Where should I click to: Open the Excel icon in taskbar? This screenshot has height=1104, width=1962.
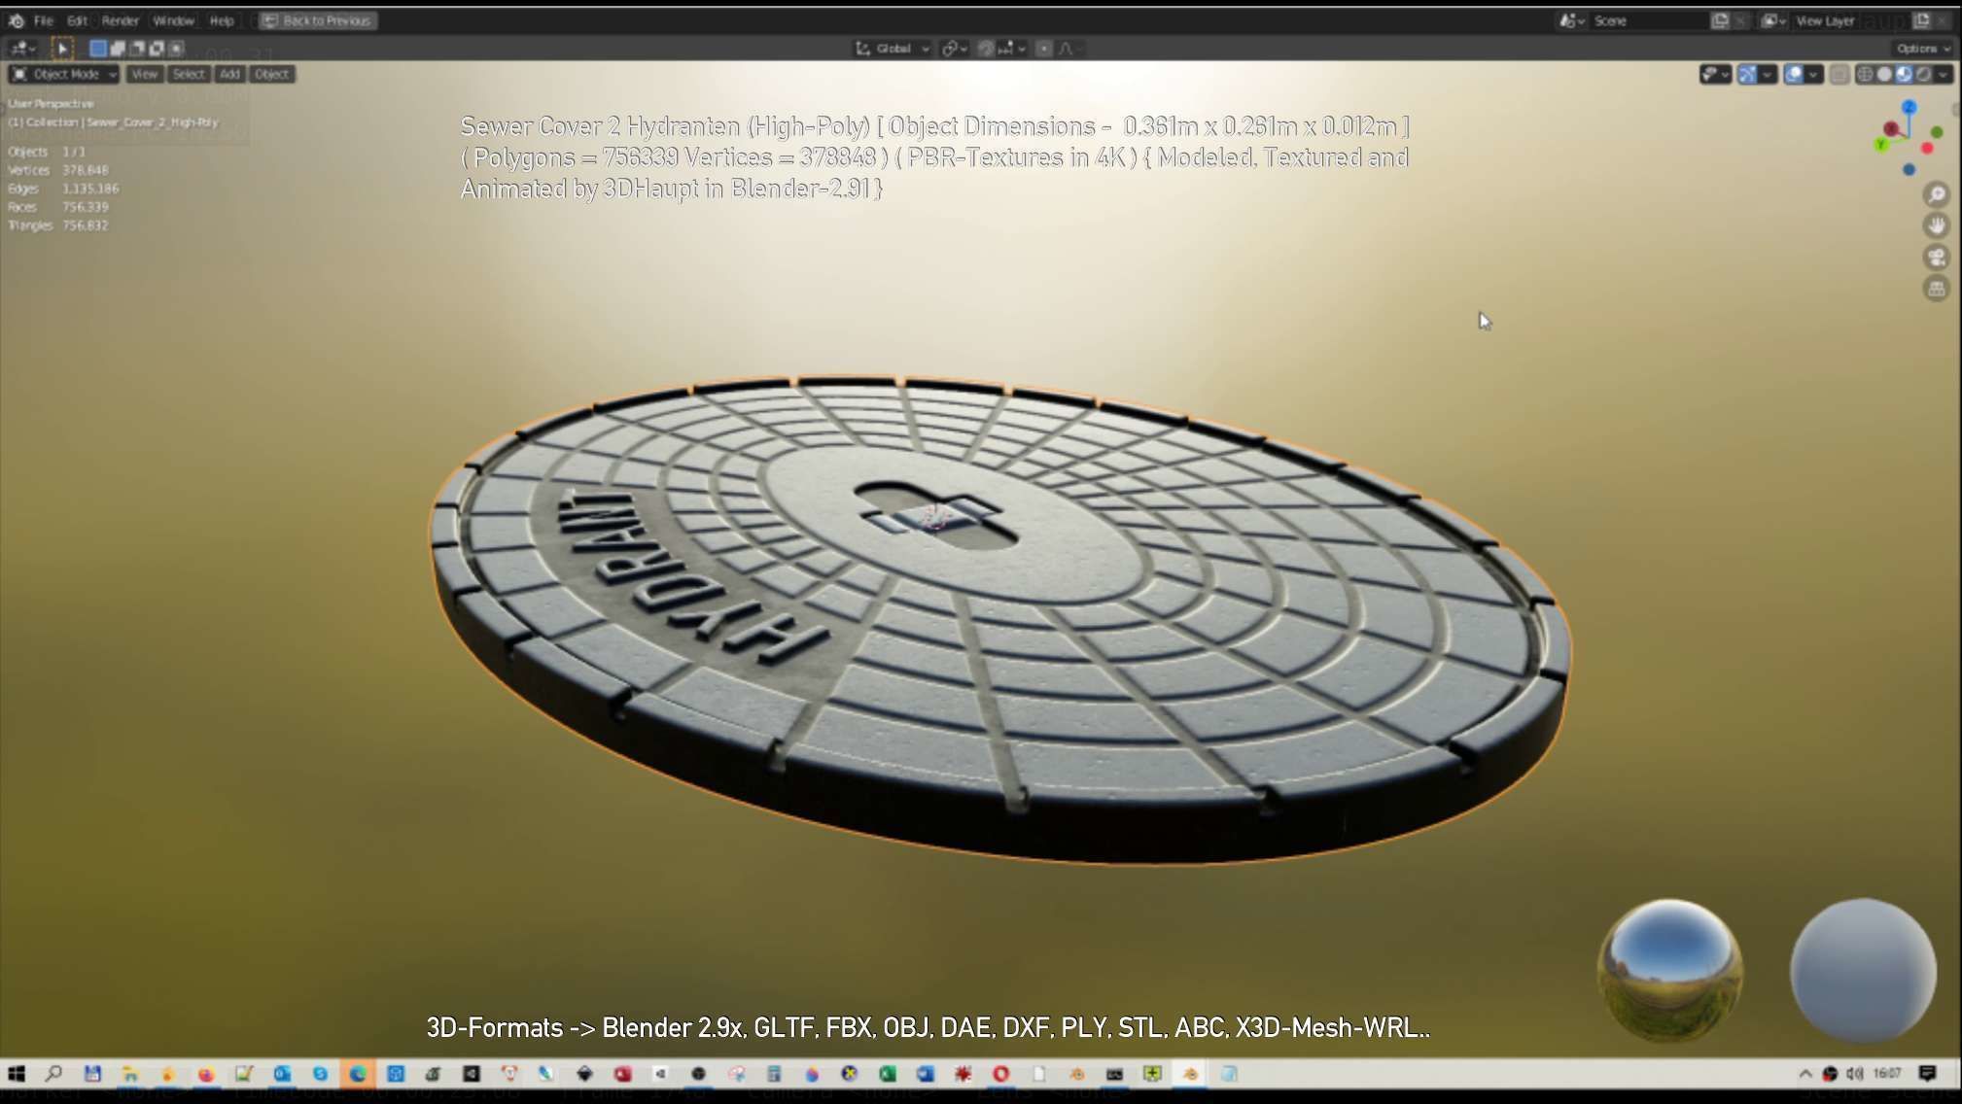coord(887,1074)
